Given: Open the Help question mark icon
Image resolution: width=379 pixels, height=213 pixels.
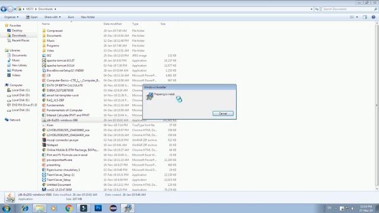Looking at the screenshot, I should [374, 17].
